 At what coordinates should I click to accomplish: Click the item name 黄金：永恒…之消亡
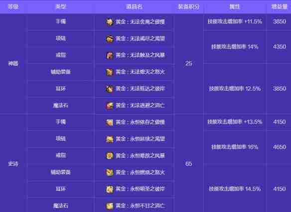coord(140,206)
